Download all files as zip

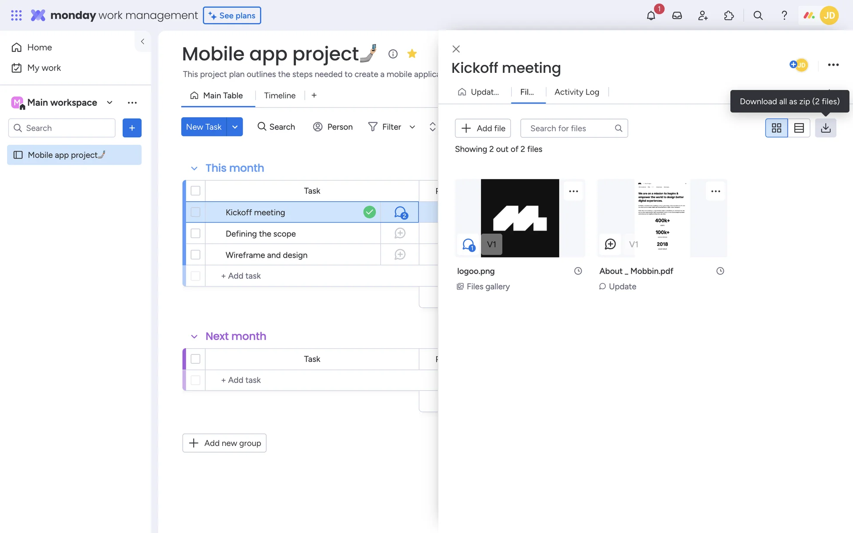(x=825, y=128)
